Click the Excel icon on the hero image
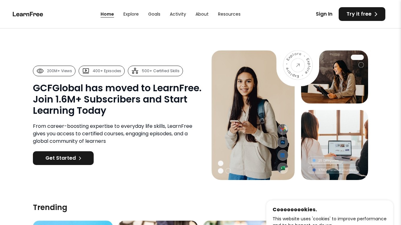 (x=283, y=168)
